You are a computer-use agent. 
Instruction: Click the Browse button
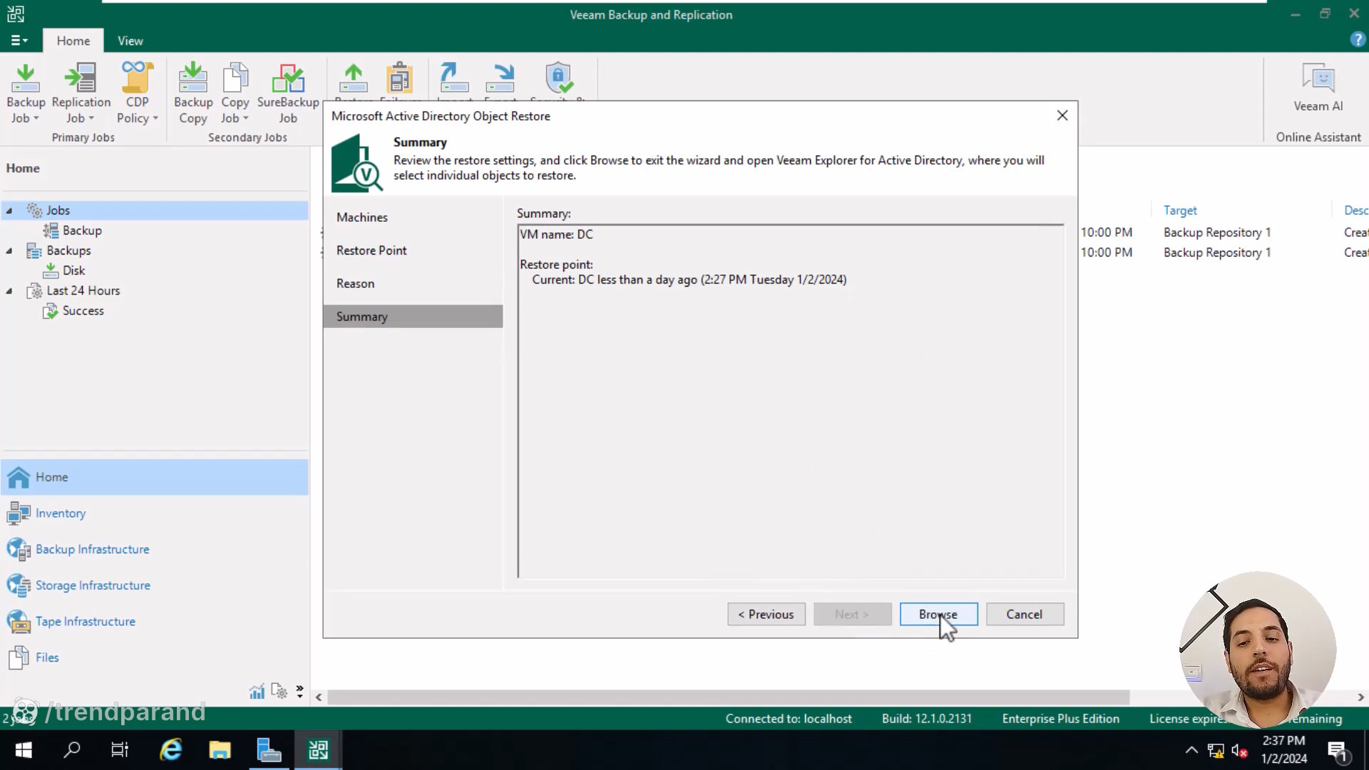tap(938, 615)
